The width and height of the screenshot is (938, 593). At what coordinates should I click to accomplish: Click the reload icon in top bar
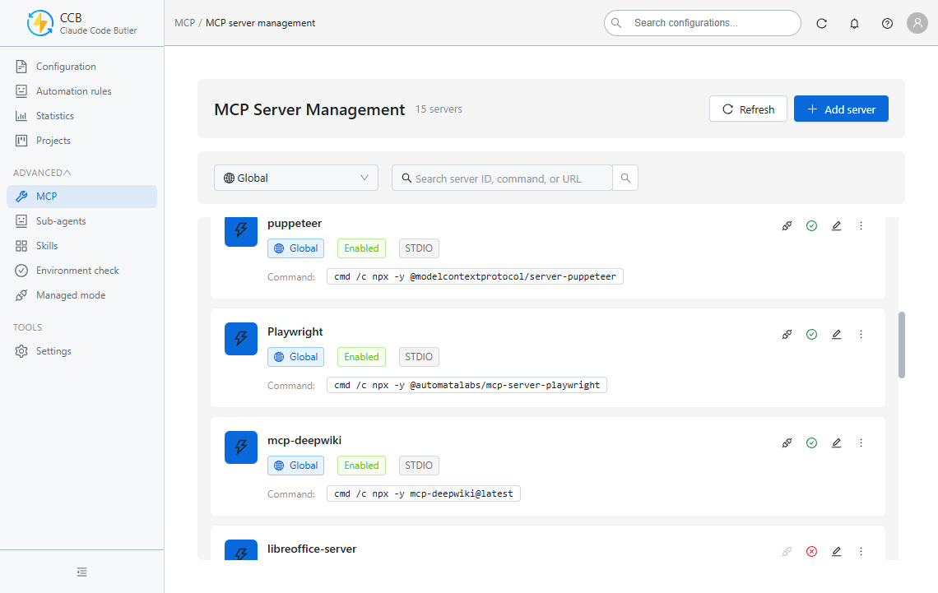821,23
